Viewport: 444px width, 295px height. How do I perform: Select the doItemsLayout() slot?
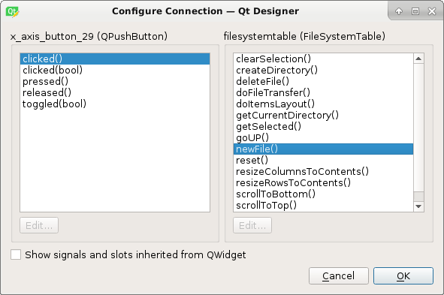click(x=323, y=104)
